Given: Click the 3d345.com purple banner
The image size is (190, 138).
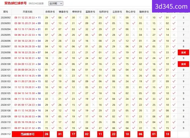Looking at the screenshot, I should pos(171,6).
